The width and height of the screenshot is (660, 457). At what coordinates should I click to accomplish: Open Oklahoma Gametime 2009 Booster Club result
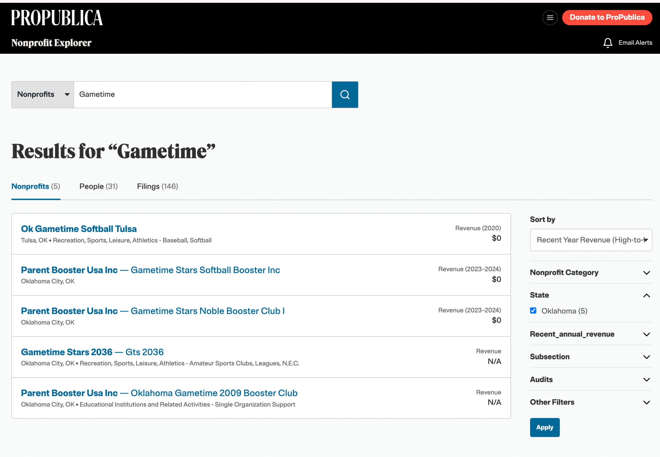[x=159, y=393]
